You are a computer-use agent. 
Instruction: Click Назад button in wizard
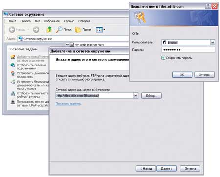[x=146, y=169]
